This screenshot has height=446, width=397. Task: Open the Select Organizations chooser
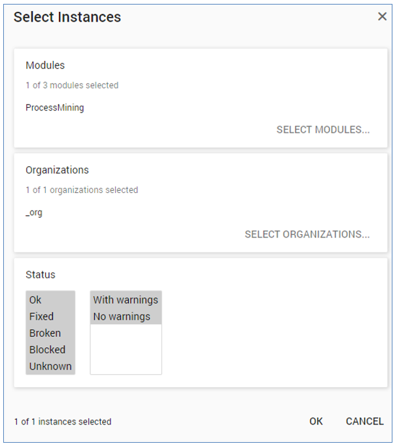[307, 234]
